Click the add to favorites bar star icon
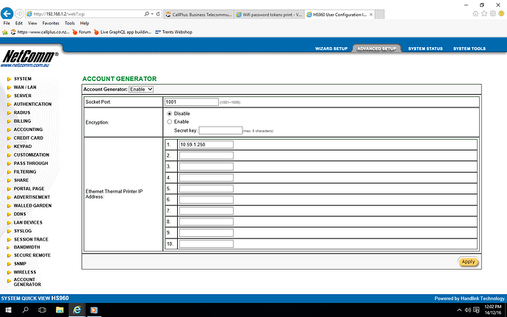 pyautogui.click(x=5, y=32)
